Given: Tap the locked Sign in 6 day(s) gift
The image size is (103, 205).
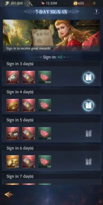Looking at the screenshot, I should click(x=89, y=162).
